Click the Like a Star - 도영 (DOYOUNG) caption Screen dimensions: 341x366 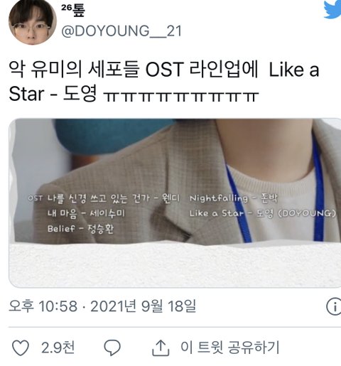262,213
